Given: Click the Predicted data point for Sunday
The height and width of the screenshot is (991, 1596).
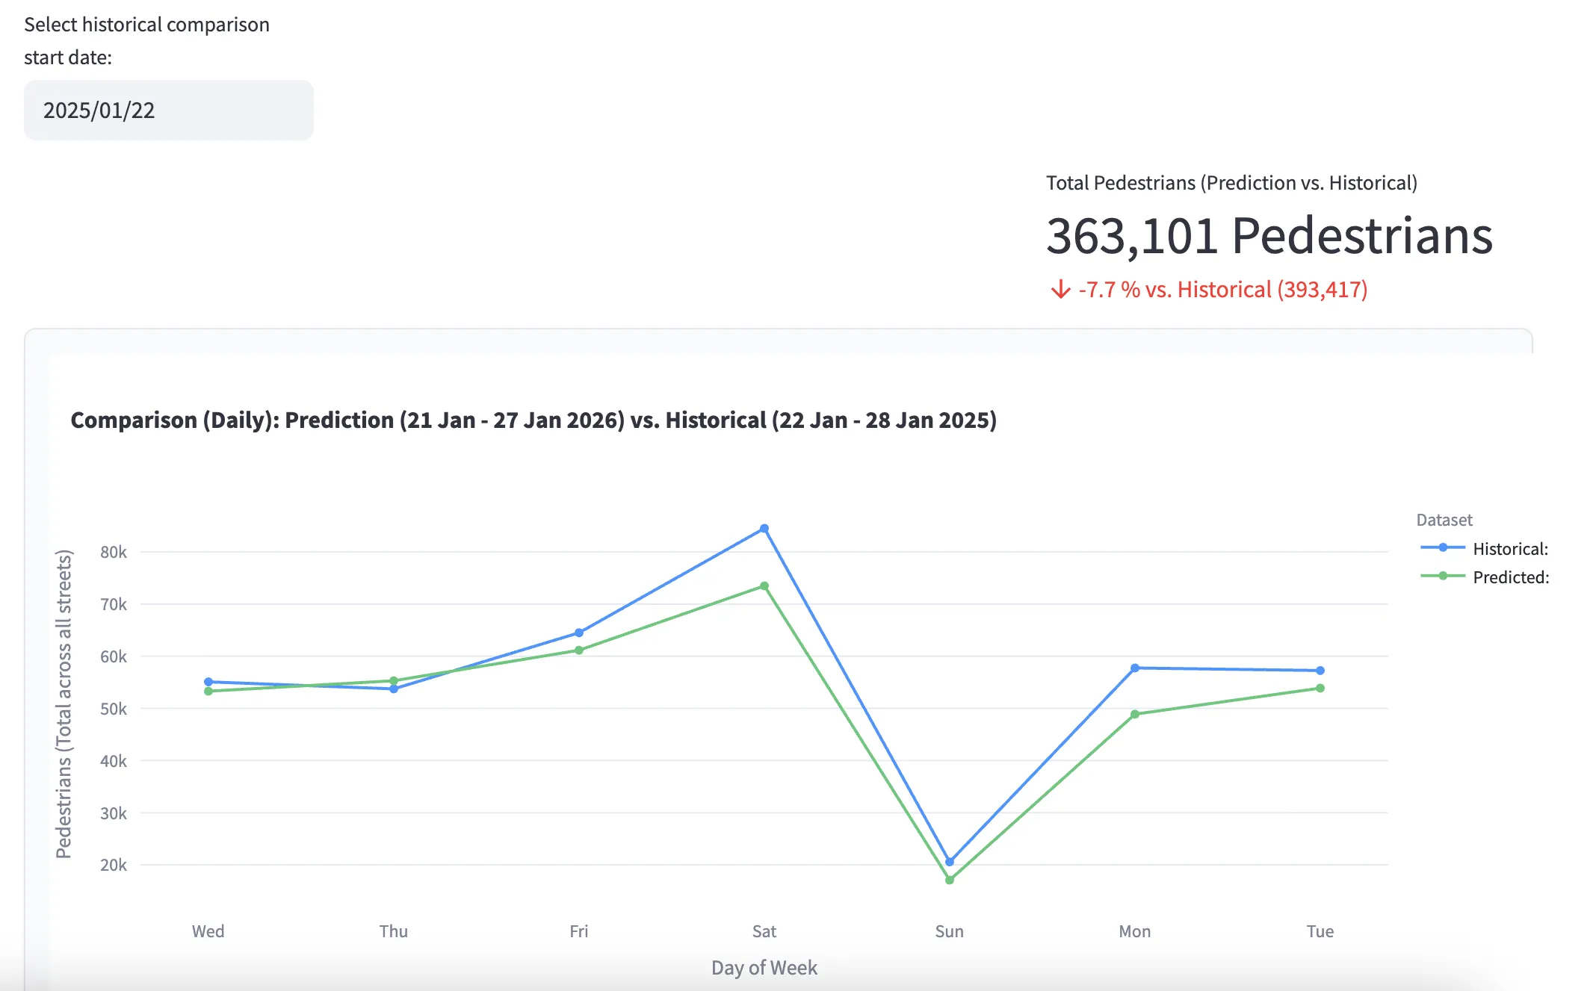Looking at the screenshot, I should click(949, 880).
